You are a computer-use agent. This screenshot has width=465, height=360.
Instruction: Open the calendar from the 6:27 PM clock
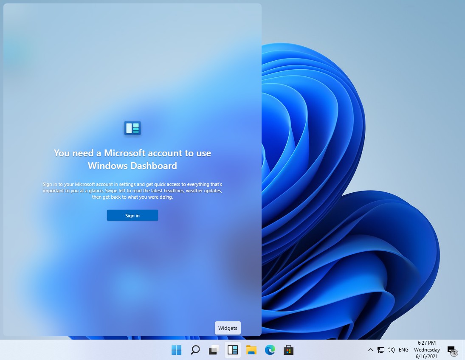427,350
